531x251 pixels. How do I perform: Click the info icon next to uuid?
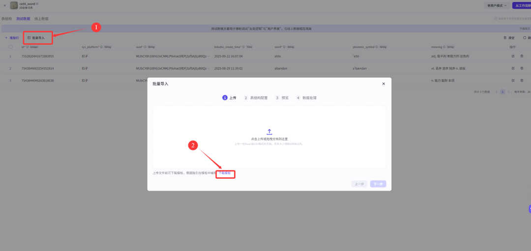tap(145, 47)
